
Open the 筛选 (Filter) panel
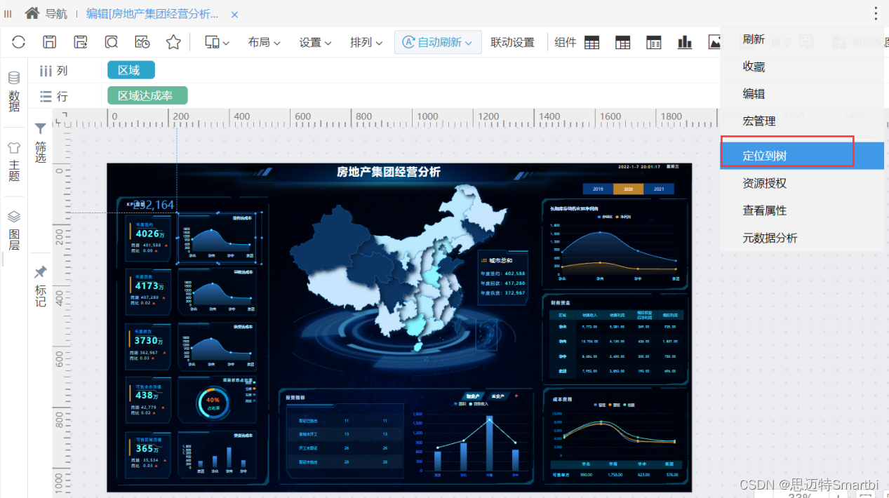(x=40, y=140)
